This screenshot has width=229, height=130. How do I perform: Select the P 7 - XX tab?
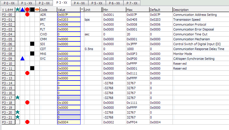(132, 3)
